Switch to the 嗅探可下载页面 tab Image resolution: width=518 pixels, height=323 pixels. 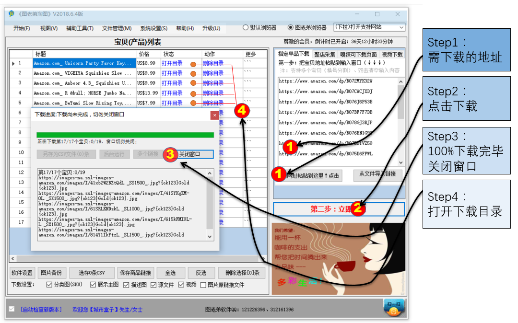tap(358, 55)
